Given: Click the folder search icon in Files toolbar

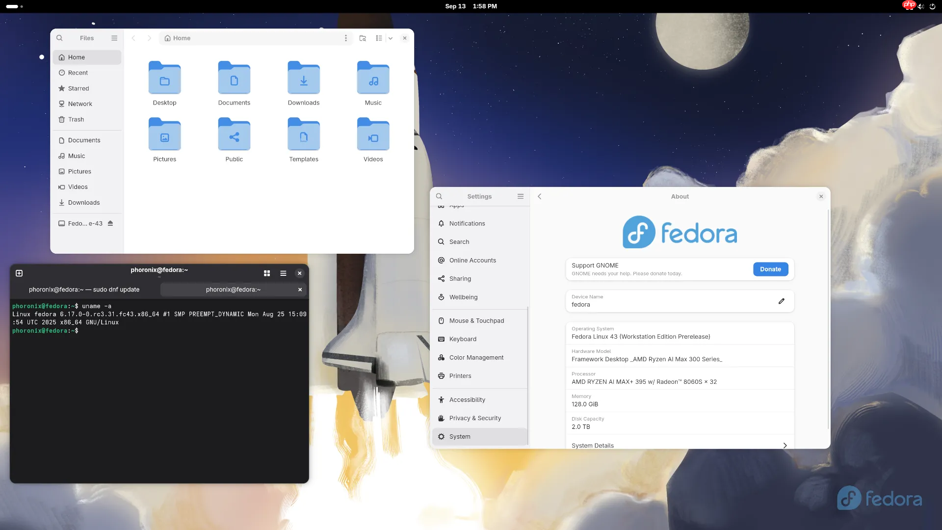Looking at the screenshot, I should [362, 38].
